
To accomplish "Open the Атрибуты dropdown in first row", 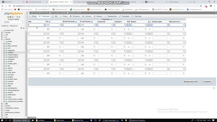I will click(120, 25).
